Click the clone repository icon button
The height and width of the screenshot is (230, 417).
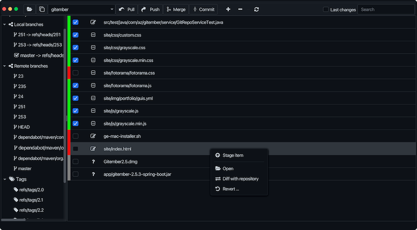tap(42, 9)
